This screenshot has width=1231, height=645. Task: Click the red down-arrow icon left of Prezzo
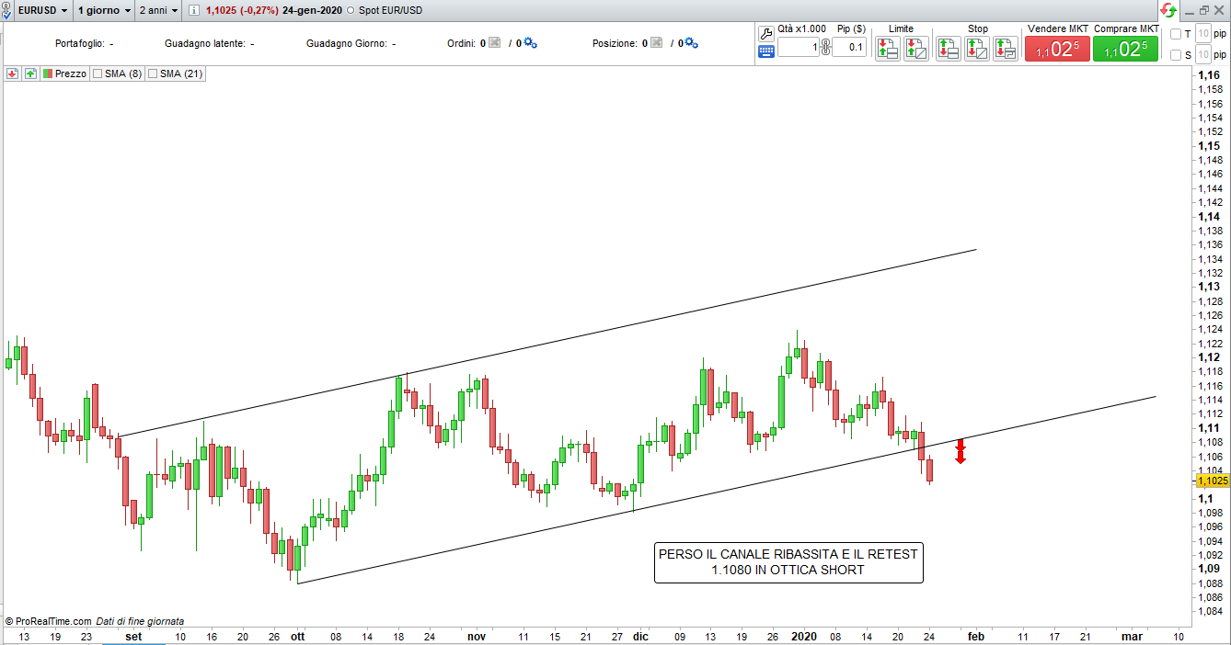[x=13, y=74]
